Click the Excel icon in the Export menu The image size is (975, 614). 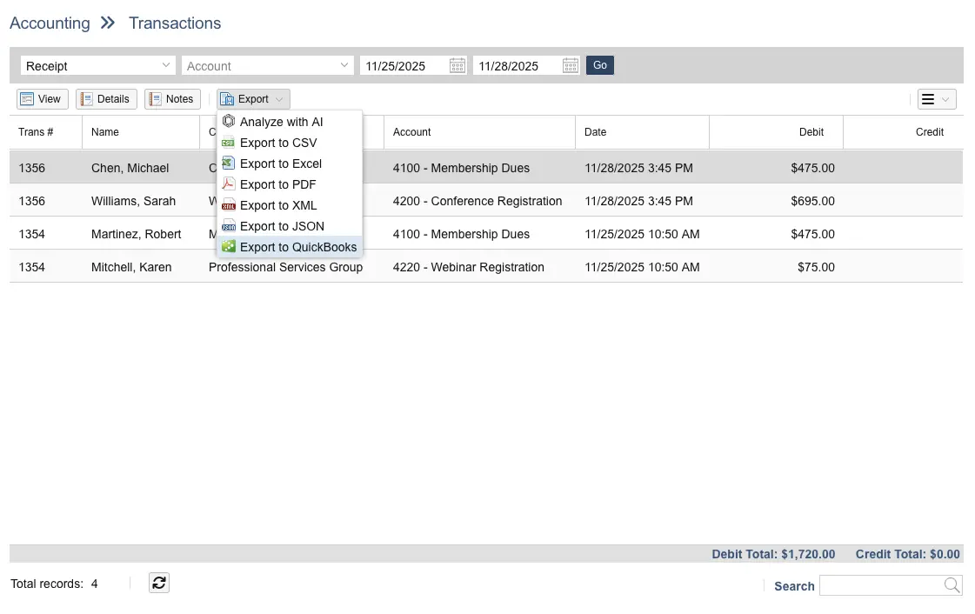(x=228, y=164)
